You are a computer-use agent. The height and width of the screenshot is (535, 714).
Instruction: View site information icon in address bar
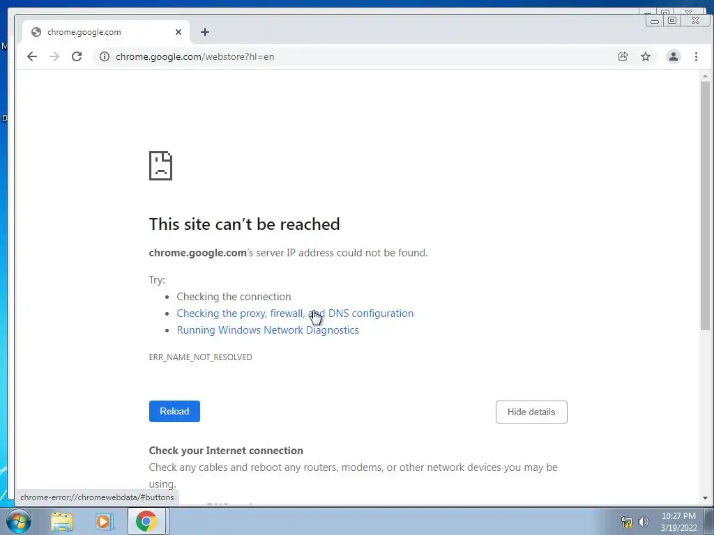[105, 56]
